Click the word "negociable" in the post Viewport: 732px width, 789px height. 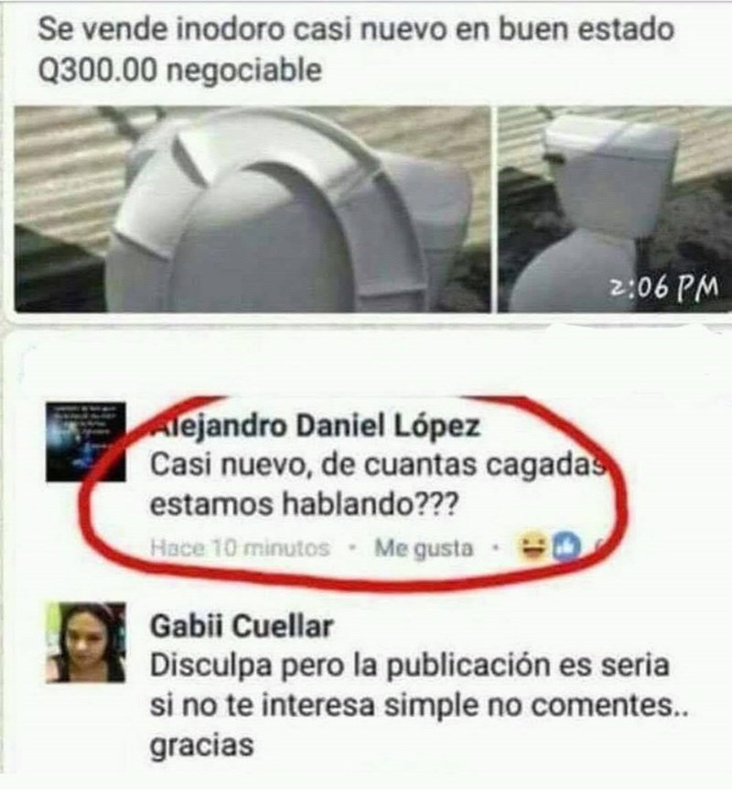pos(244,70)
